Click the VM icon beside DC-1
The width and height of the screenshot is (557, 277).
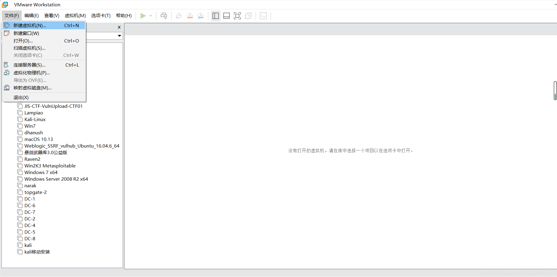(20, 199)
